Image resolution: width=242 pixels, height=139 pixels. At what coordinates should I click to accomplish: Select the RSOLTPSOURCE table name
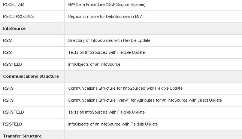click(x=18, y=16)
